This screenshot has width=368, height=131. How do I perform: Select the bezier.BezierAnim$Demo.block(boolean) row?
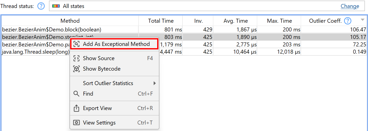(x=52, y=30)
